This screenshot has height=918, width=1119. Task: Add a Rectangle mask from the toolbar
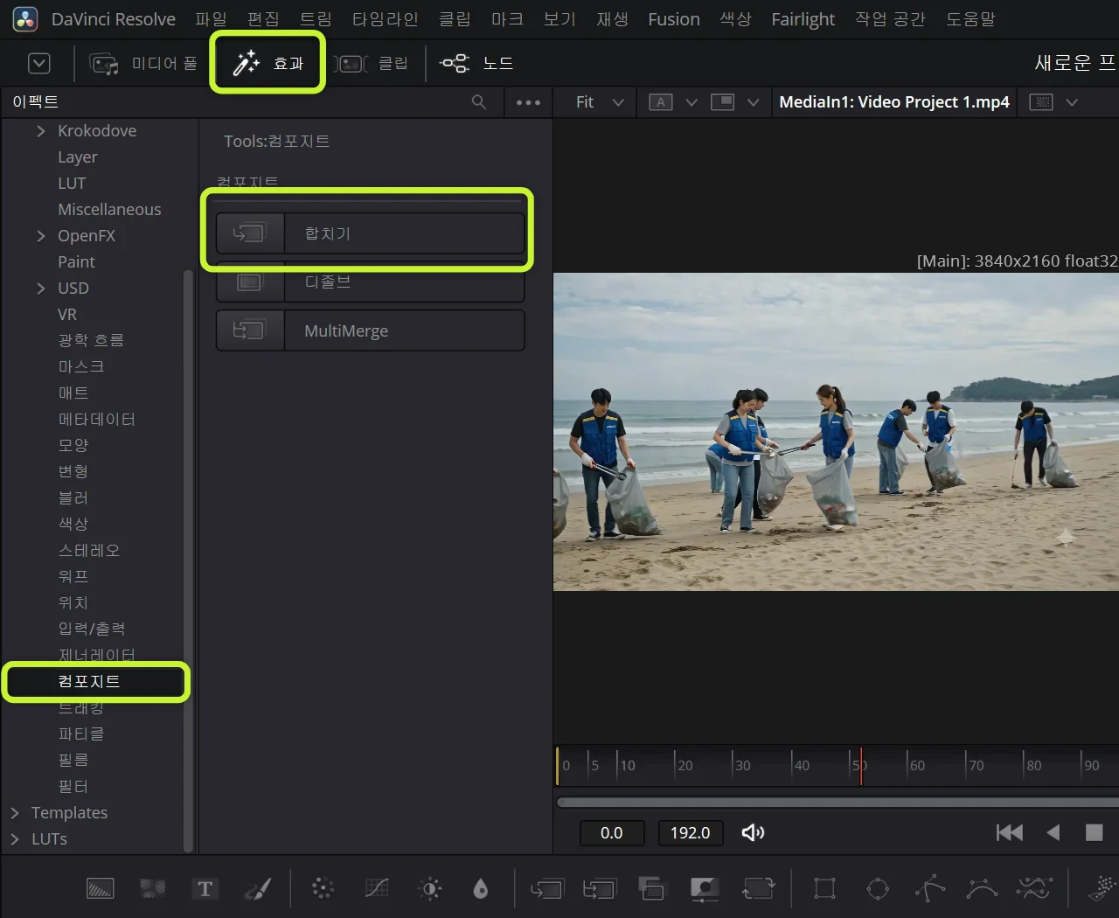tap(824, 889)
